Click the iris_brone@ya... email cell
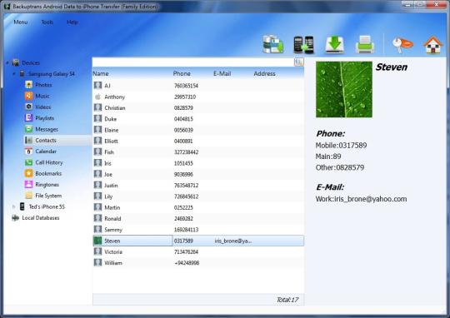The height and width of the screenshot is (318, 450). pos(233,241)
